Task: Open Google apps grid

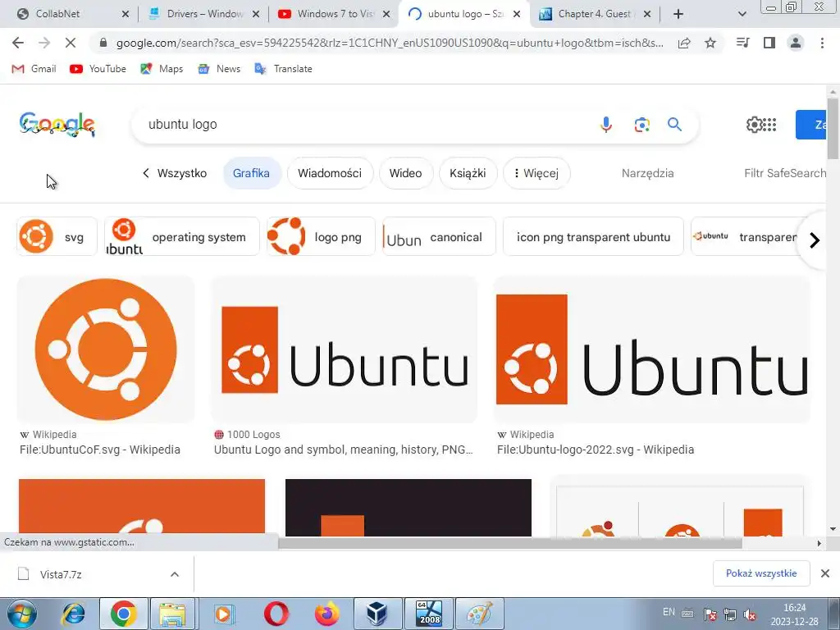Action: [769, 125]
